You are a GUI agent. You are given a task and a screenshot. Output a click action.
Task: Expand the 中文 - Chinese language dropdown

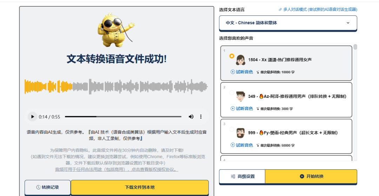tap(288, 23)
